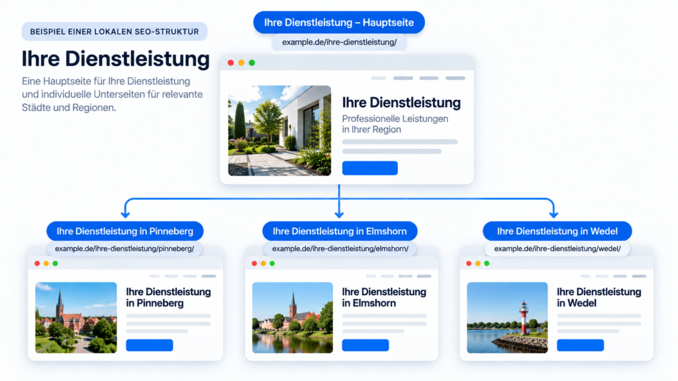Screen dimensions: 678x381
Task: Click the rightmost nav placeholder in main mockup
Action: pos(456,78)
